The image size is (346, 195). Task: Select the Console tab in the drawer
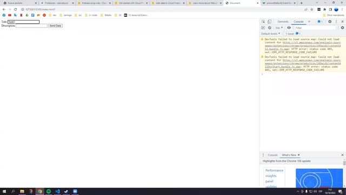click(272, 155)
